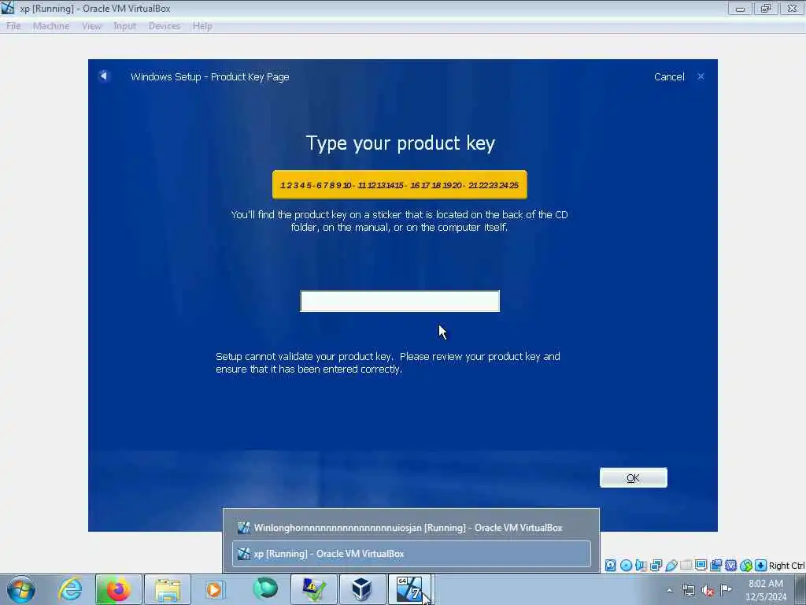Minimize the VirtualBox window
This screenshot has height=605, width=806.
(740, 8)
